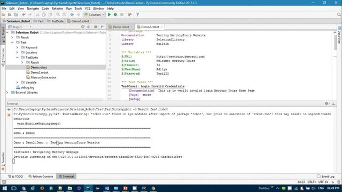Add a new terminal session with the plus
Screen dimensions: 342x192
point(9,109)
